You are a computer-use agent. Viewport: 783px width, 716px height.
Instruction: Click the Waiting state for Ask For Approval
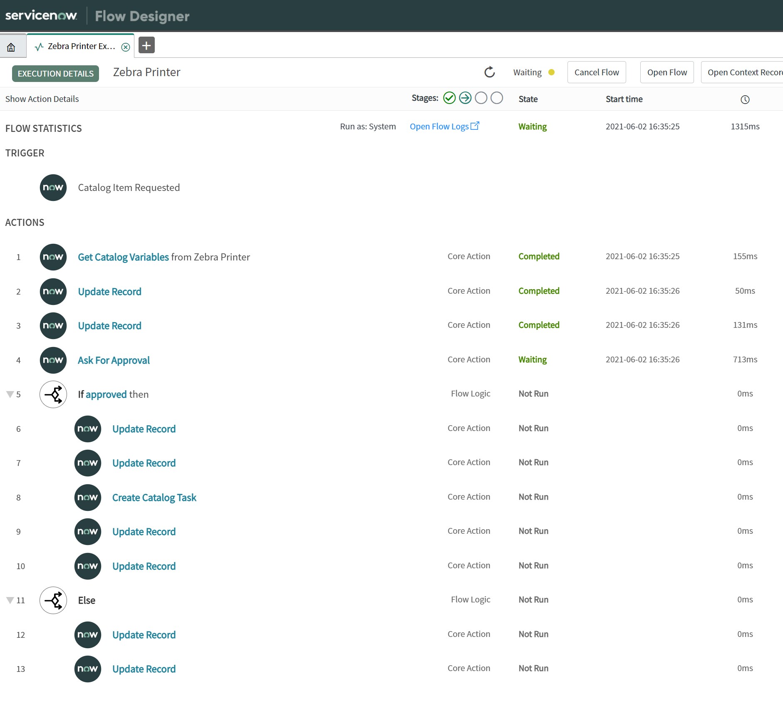coord(533,359)
